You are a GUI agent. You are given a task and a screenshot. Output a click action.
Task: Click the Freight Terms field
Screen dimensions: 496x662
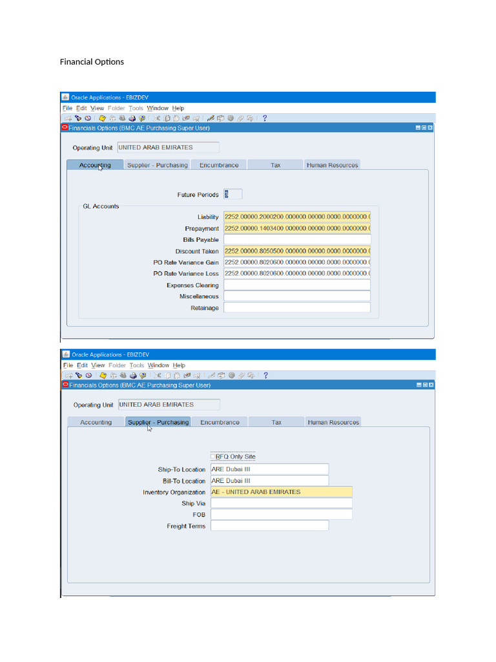pyautogui.click(x=269, y=526)
